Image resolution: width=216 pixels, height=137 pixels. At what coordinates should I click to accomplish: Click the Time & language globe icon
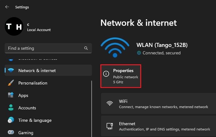coord(11,120)
